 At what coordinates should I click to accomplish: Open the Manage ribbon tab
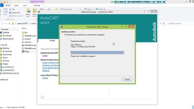tap(37, 5)
